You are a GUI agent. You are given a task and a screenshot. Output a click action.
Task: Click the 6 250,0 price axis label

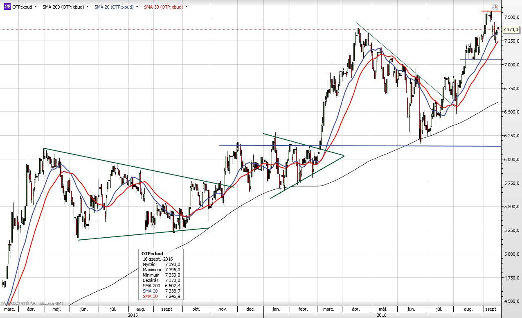point(511,136)
